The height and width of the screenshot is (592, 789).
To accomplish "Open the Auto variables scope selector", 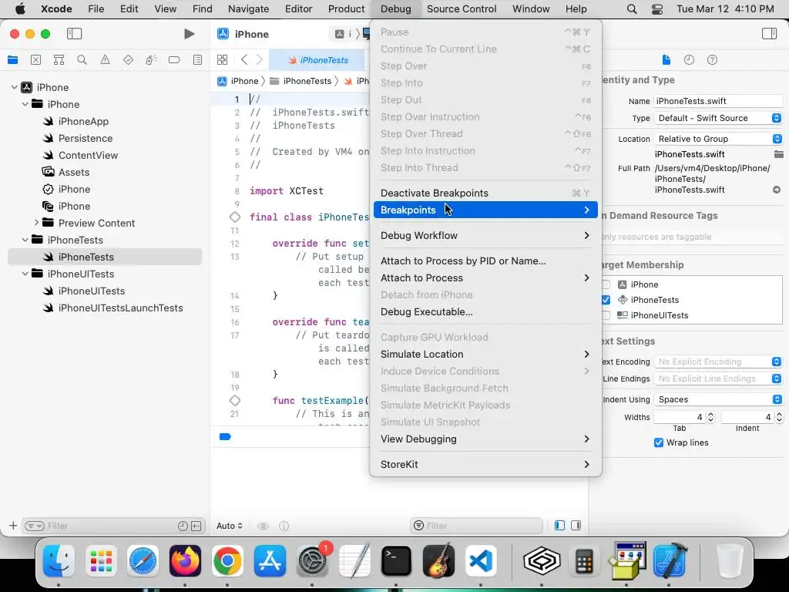I will (x=230, y=526).
